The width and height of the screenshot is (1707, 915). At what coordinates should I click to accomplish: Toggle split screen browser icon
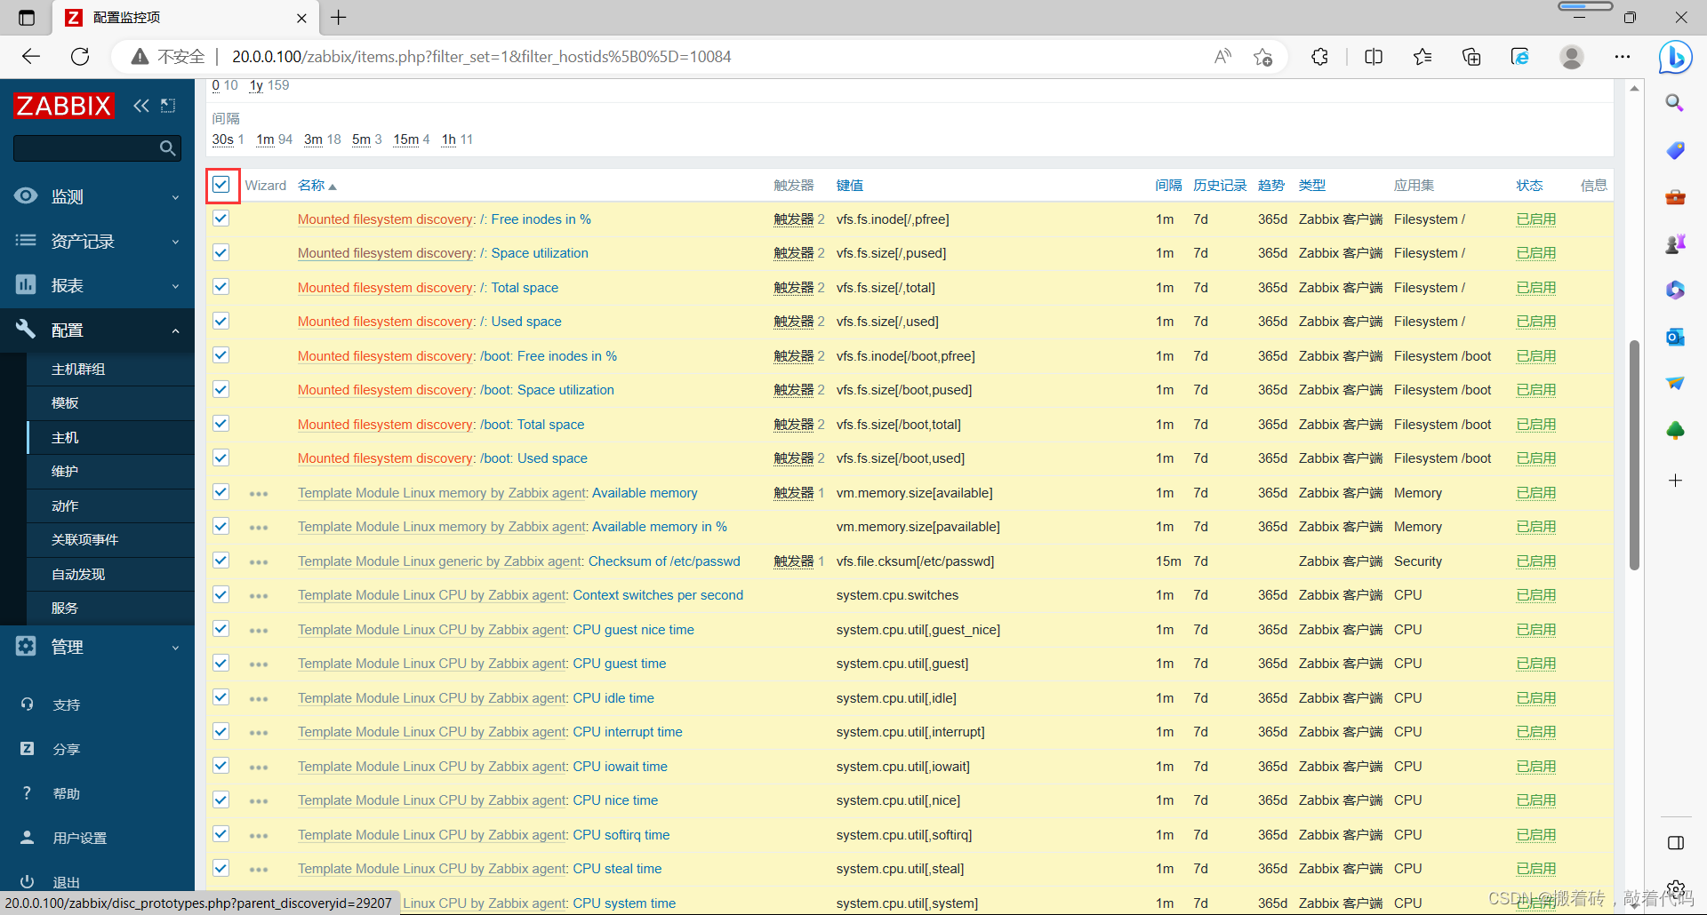point(1374,57)
